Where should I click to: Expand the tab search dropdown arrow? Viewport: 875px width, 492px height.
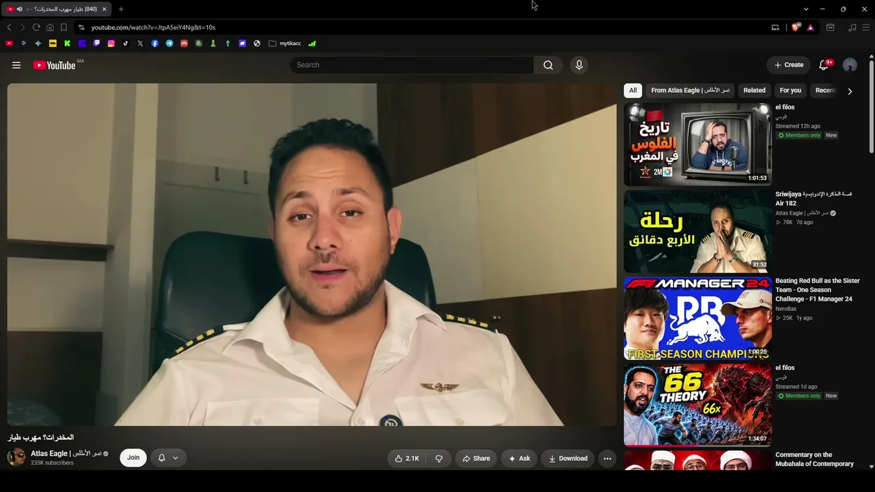pos(806,9)
